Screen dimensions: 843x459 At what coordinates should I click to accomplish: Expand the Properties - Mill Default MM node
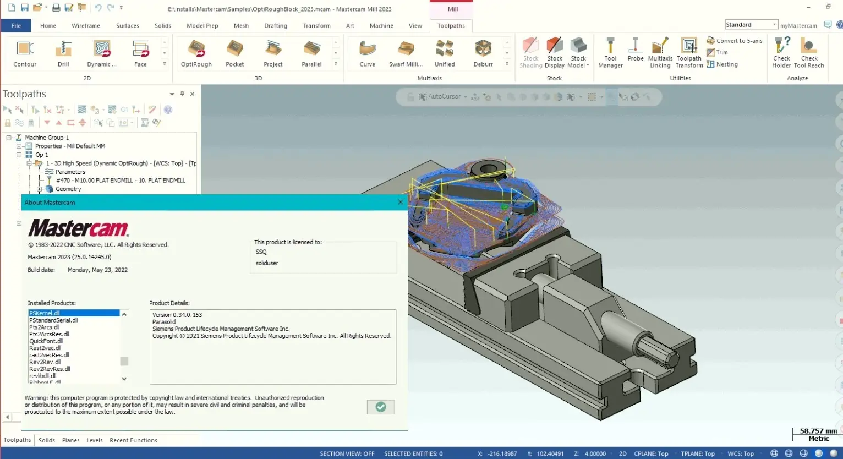coord(19,146)
